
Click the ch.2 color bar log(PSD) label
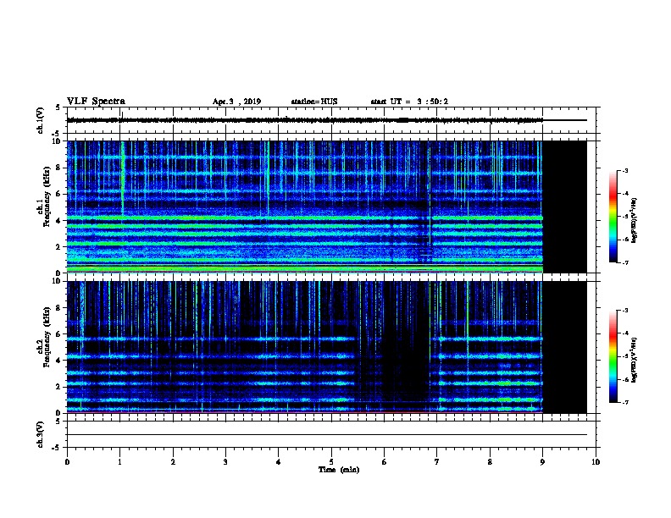(634, 361)
